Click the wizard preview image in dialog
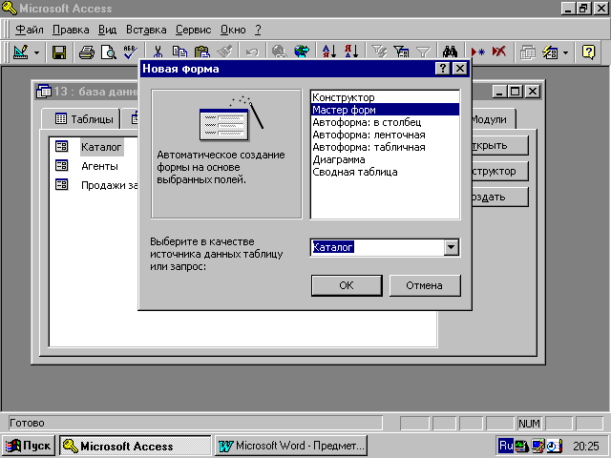 [x=231, y=118]
